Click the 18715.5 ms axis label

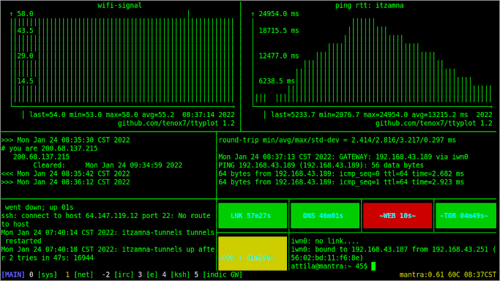(279, 31)
